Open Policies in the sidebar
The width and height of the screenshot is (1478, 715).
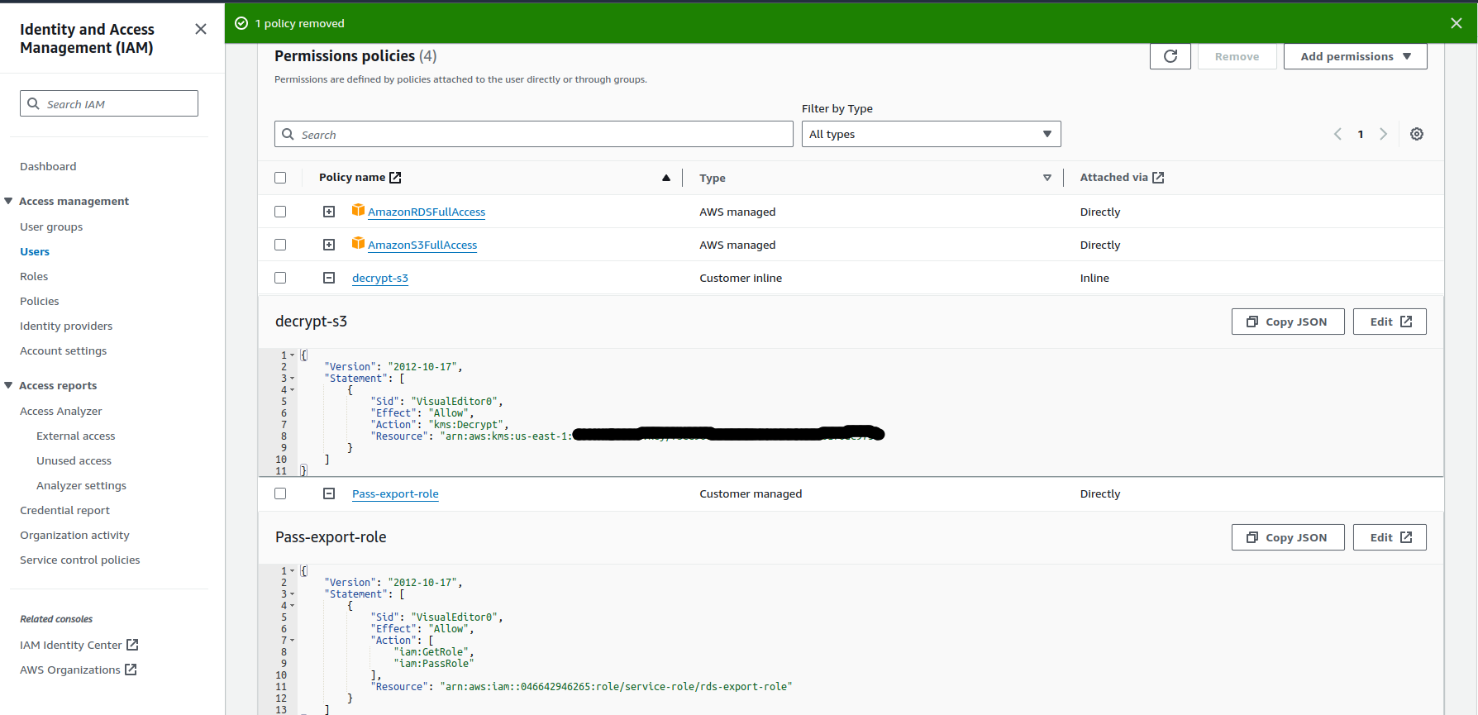[40, 301]
